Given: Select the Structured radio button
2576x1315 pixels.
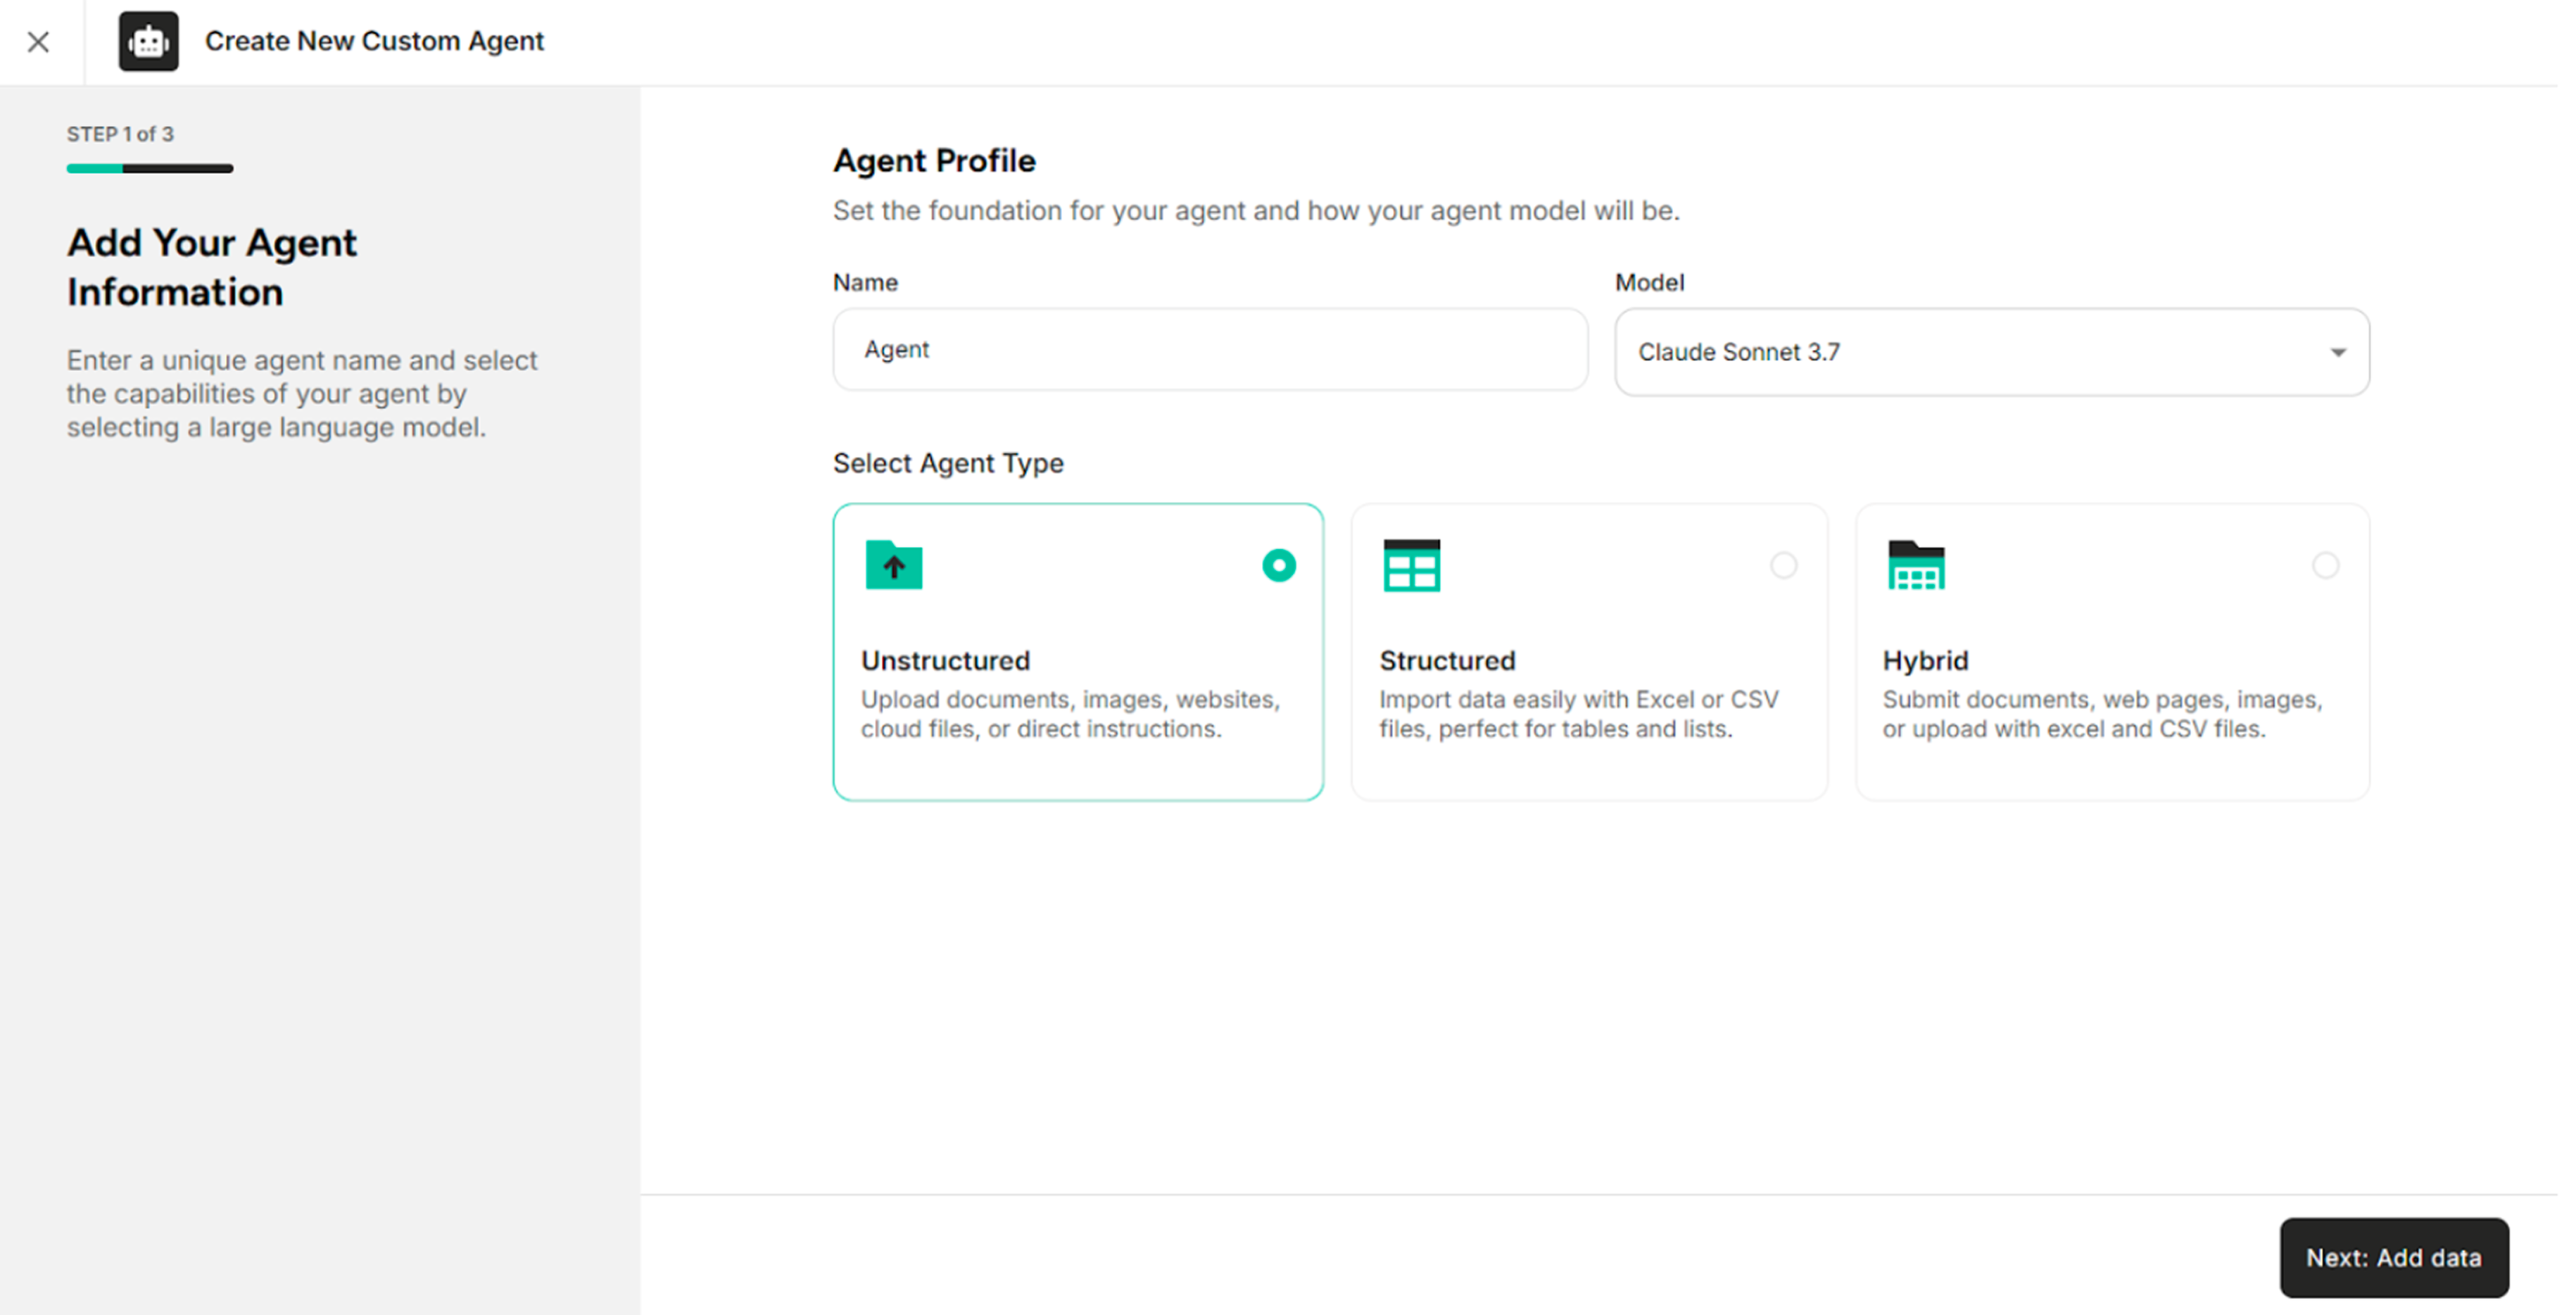Looking at the screenshot, I should point(1783,565).
